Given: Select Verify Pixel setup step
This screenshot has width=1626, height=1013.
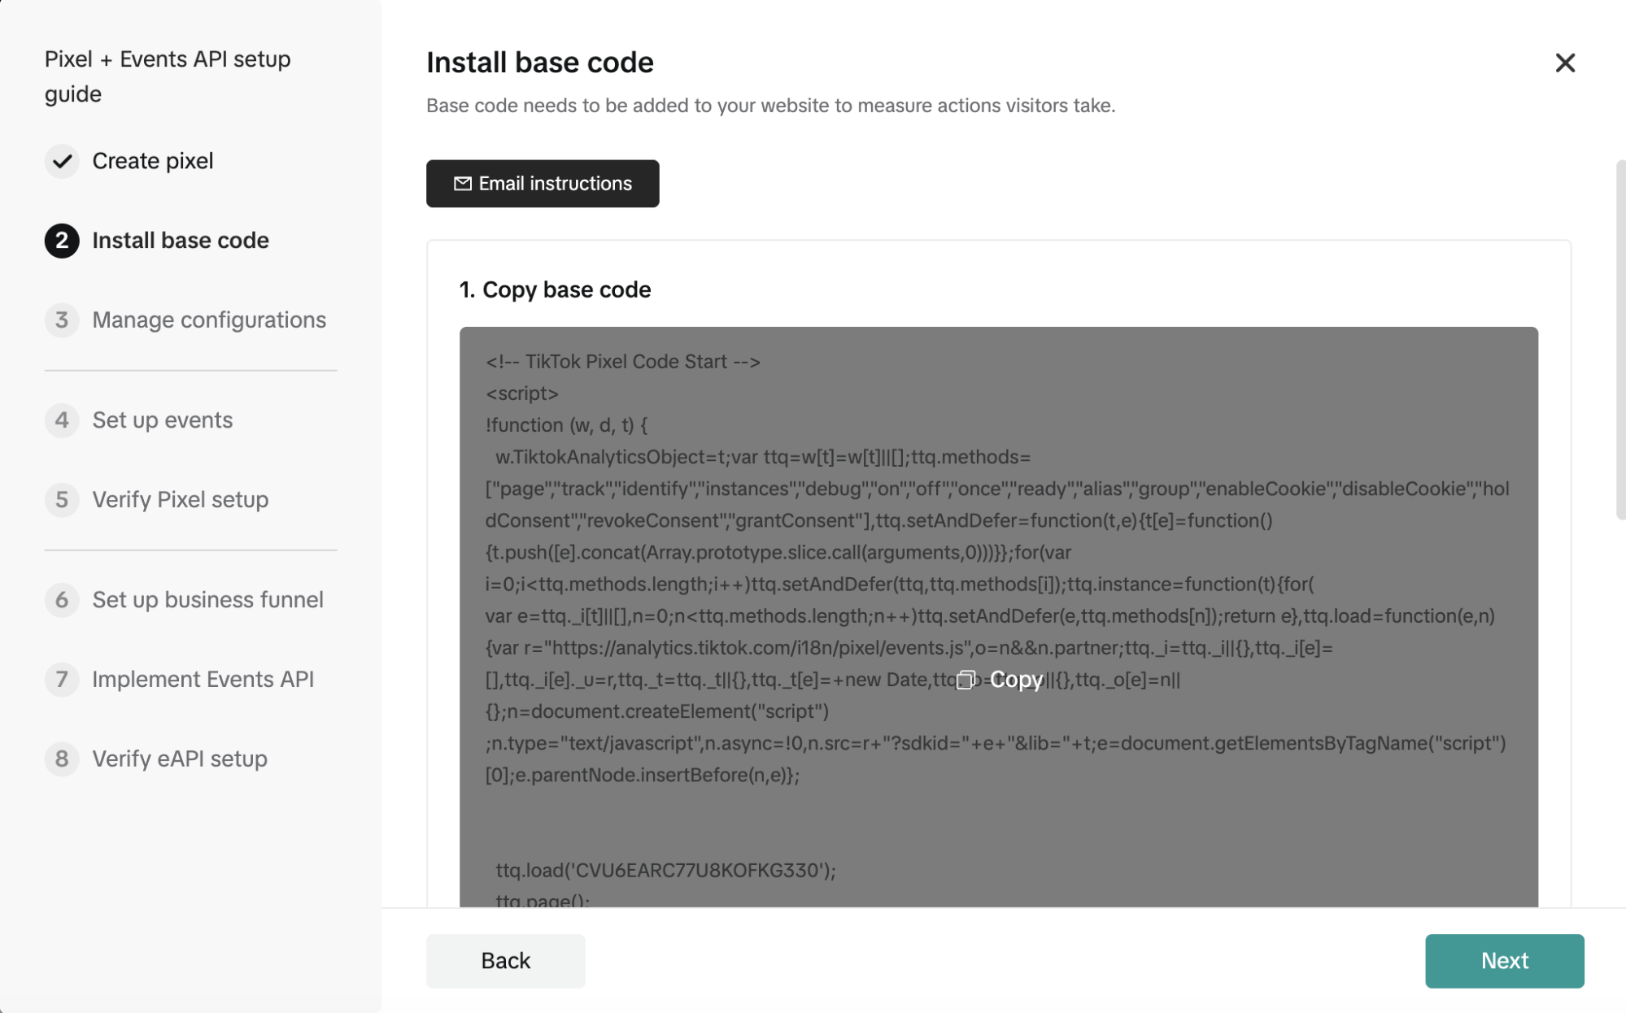Looking at the screenshot, I should point(181,499).
